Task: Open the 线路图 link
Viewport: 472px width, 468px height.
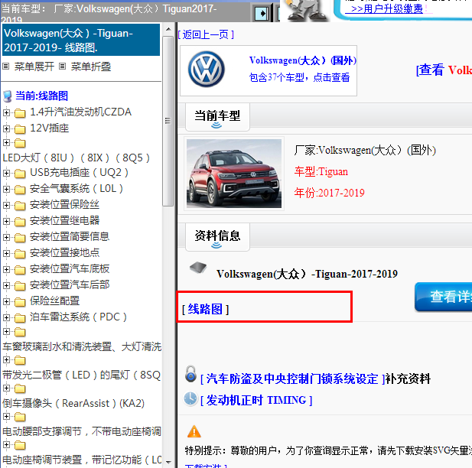Action: click(205, 309)
